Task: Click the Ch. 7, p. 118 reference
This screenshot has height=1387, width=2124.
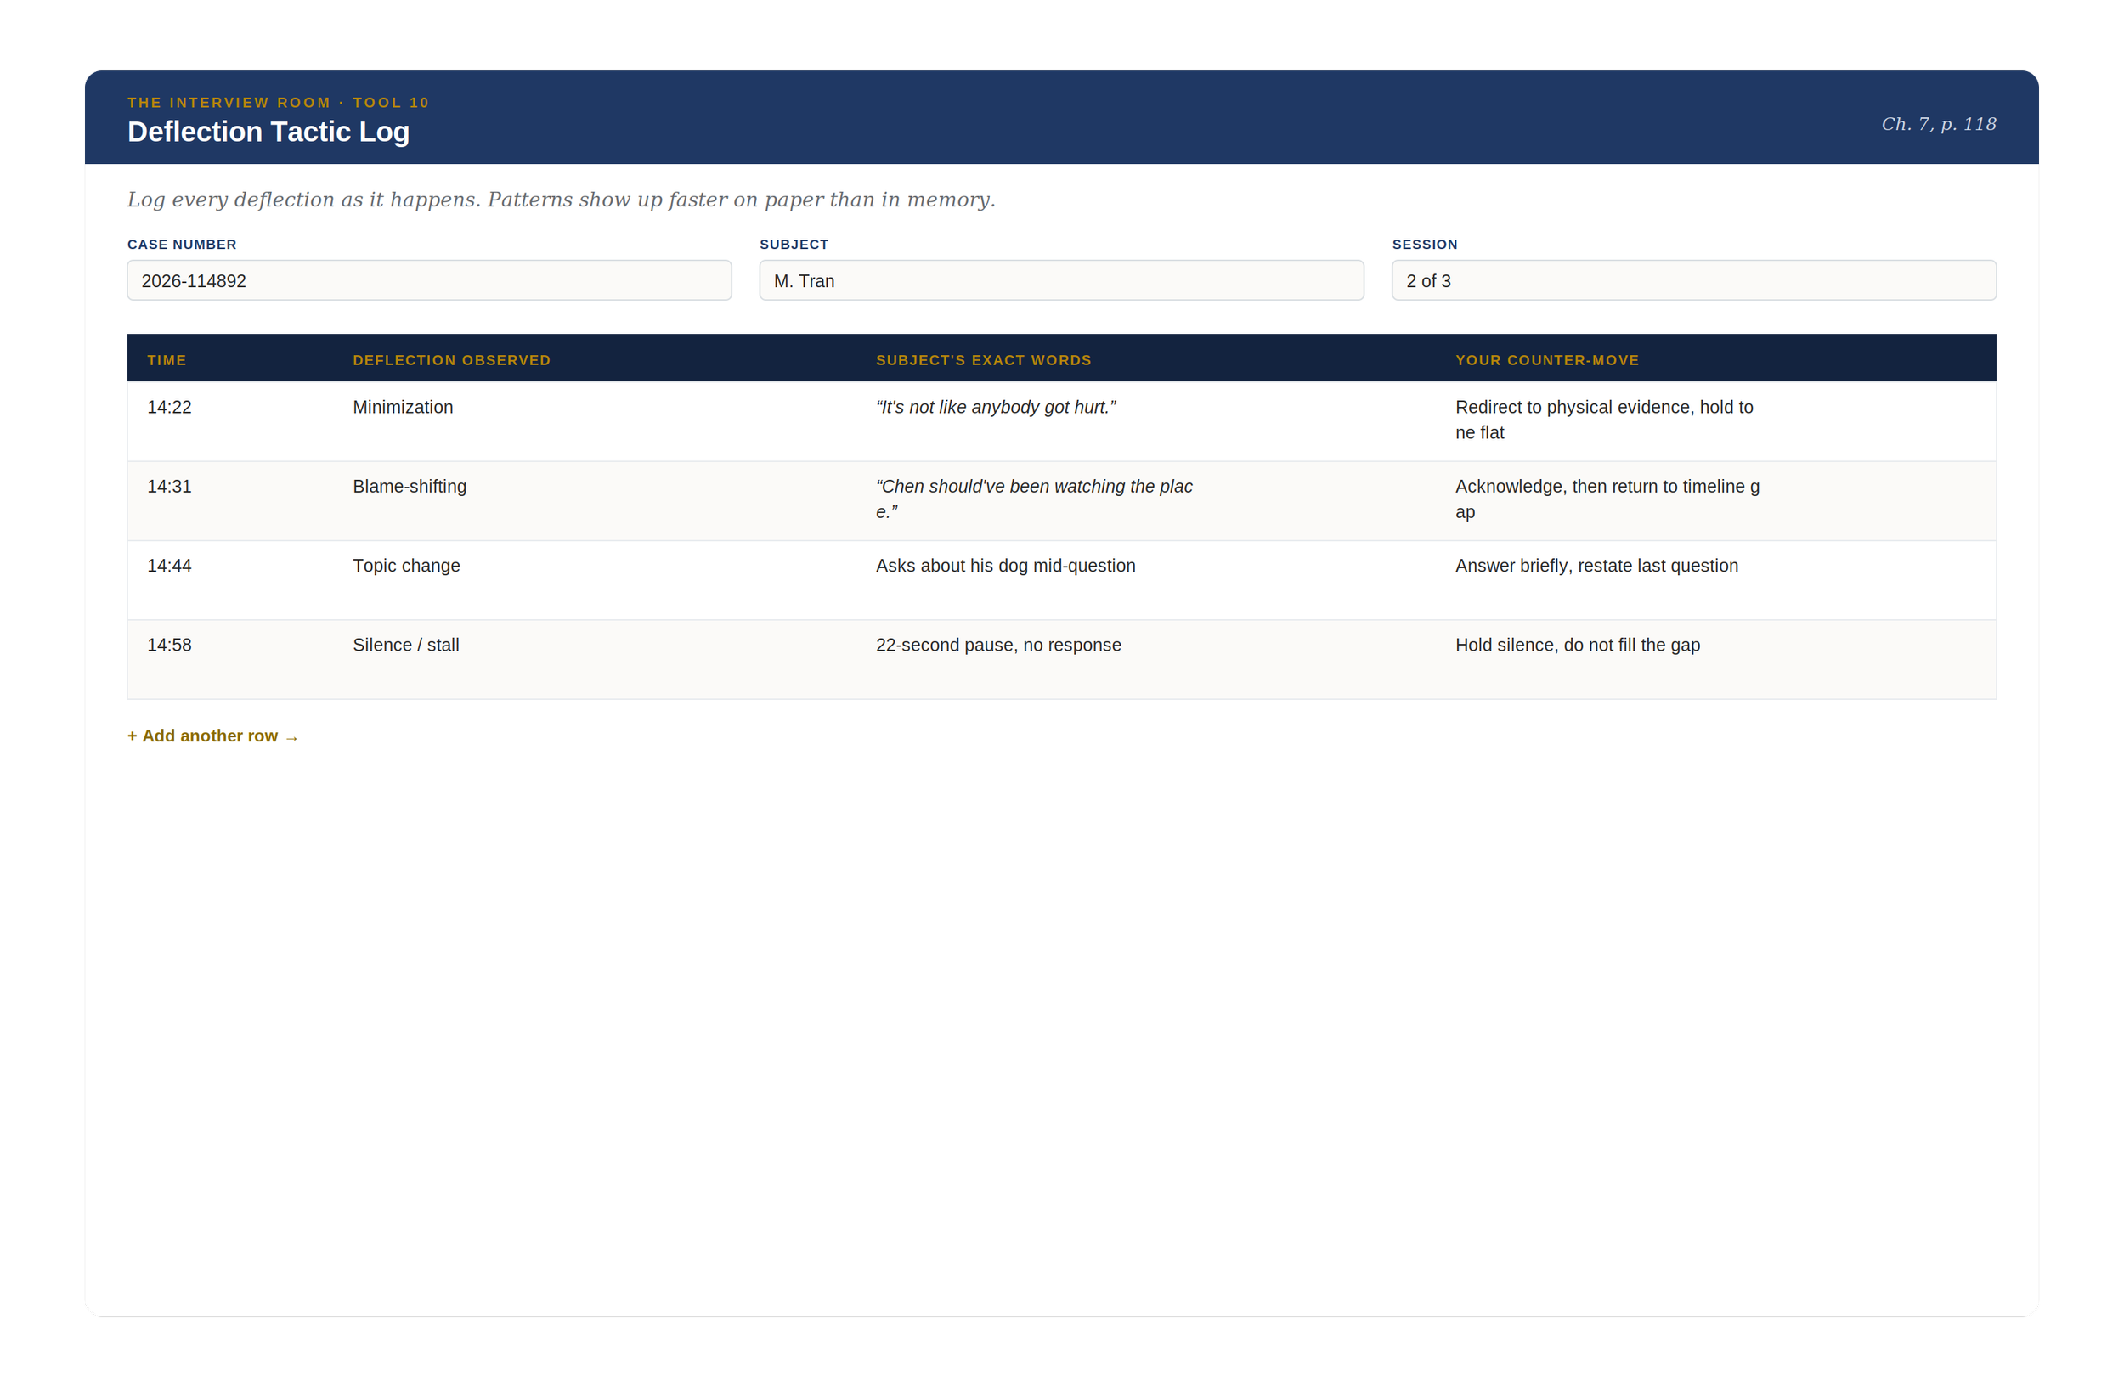Action: tap(1939, 124)
